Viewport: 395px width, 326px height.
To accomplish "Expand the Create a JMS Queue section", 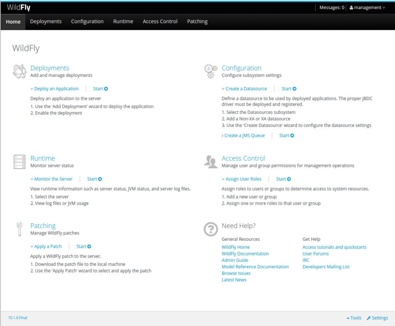I will [243, 135].
